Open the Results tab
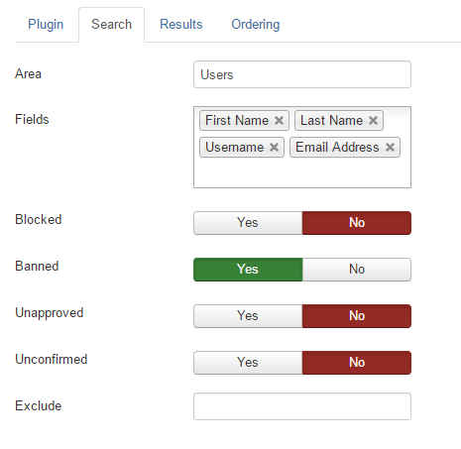This screenshot has width=461, height=449. click(181, 25)
